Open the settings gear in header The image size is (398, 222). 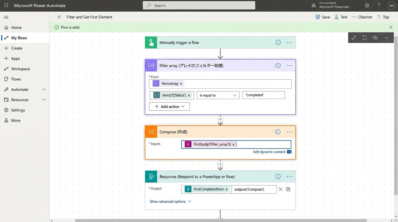[367, 6]
